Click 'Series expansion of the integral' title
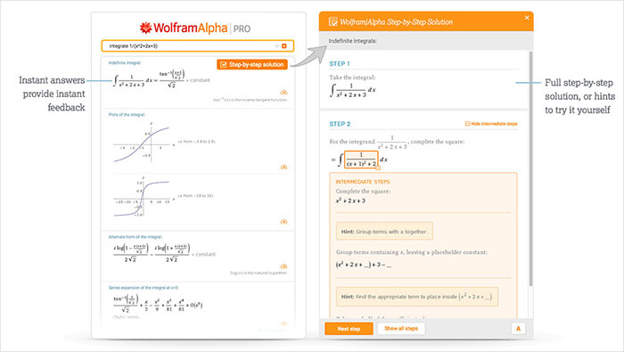624x352 pixels. click(144, 288)
